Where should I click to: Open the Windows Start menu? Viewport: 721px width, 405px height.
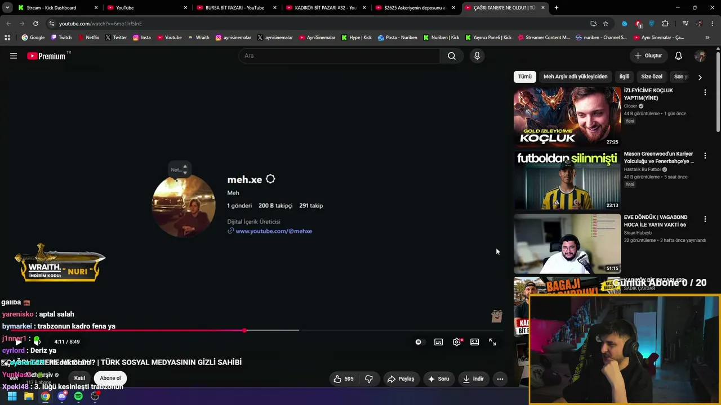coord(12,396)
